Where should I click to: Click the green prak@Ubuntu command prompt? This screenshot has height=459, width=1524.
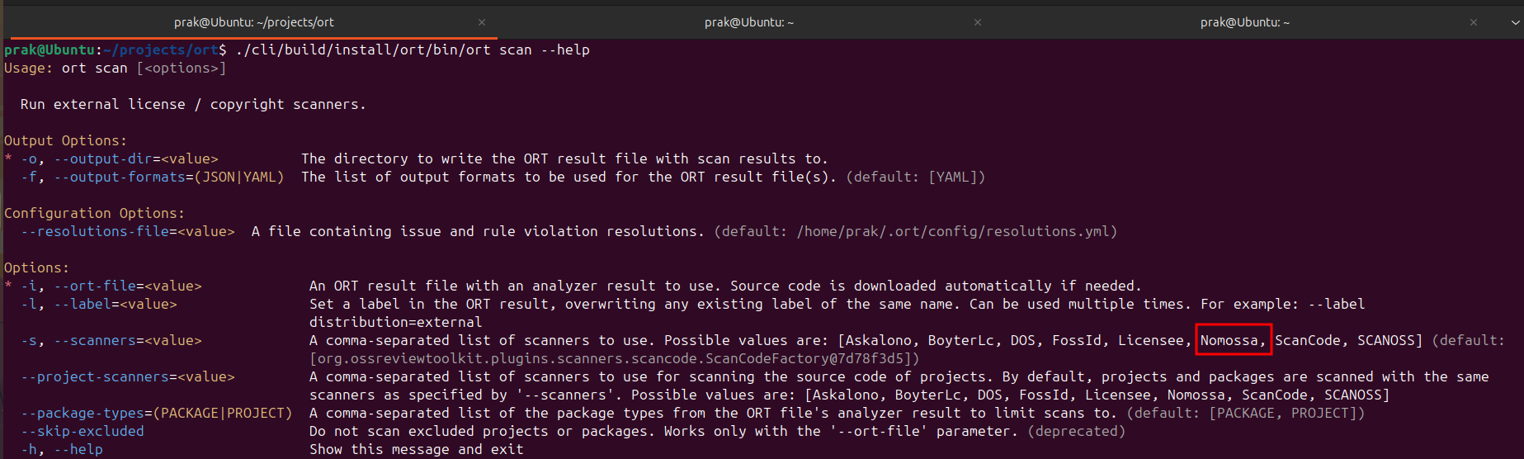tap(50, 50)
